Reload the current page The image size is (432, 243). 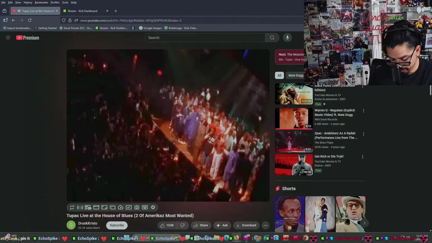[x=30, y=20]
